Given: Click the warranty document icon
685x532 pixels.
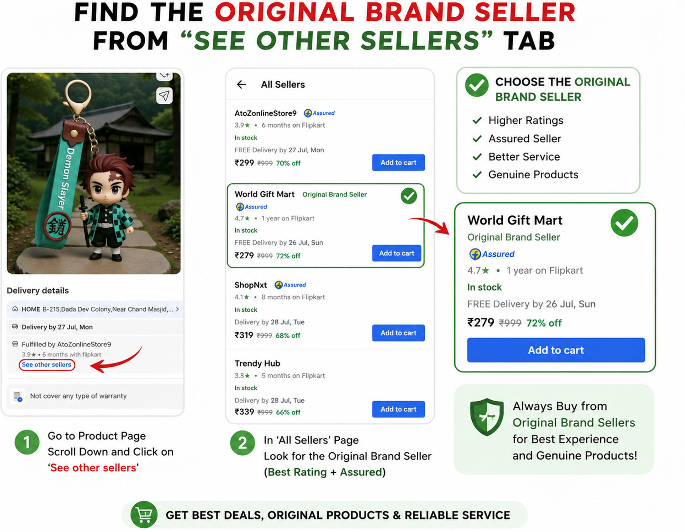Looking at the screenshot, I should (18, 396).
